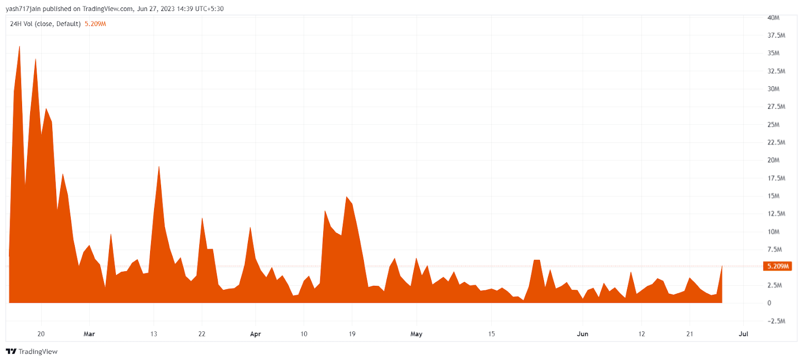Viewport: 803px width, 361px height.
Task: Click the 12.5M price scale label
Action: [776, 214]
